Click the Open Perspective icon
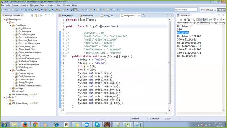This screenshot has width=227, height=128. 202,10
